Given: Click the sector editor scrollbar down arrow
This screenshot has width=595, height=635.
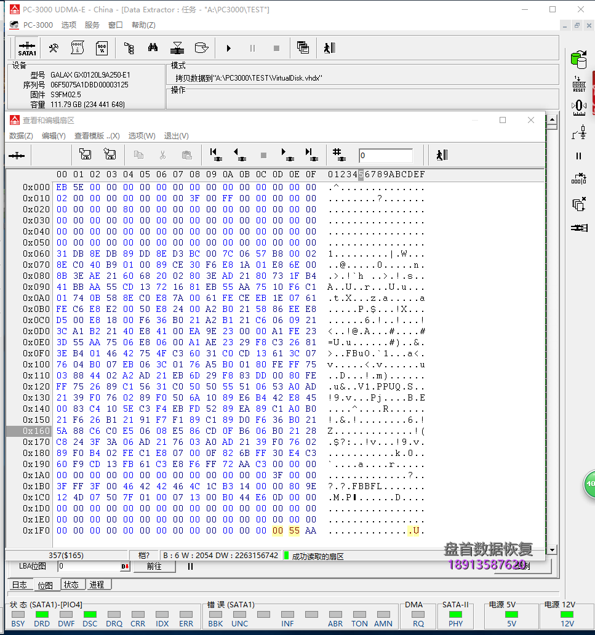Looking at the screenshot, I should 552,549.
